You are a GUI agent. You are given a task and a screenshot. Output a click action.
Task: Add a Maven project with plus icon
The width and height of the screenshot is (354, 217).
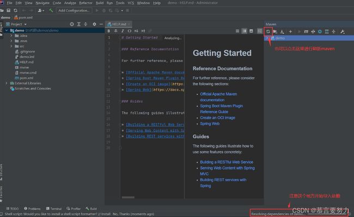click(290, 32)
